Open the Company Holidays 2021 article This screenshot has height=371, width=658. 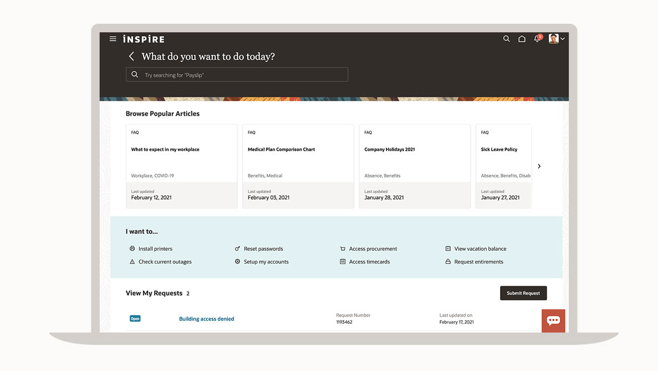pos(390,150)
